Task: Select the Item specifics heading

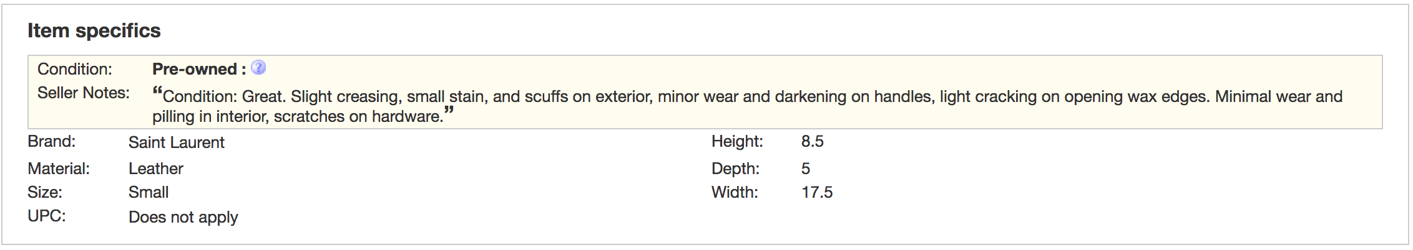Action: (x=94, y=30)
